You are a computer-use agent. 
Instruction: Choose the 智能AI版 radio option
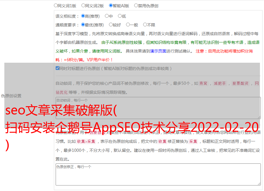111,6
